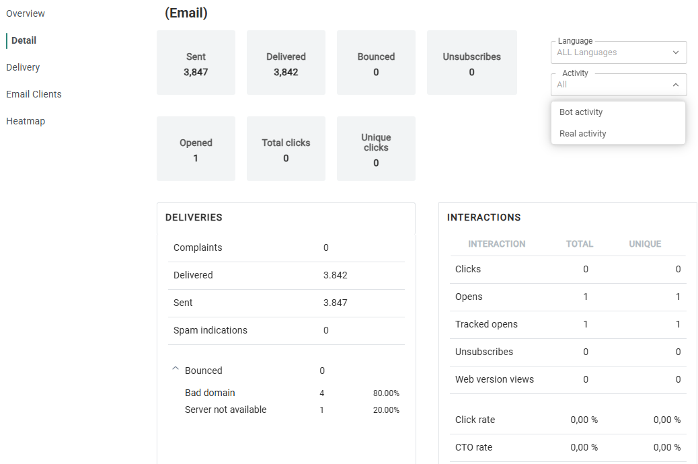Click the UNIQUE column header
The height and width of the screenshot is (464, 698).
pyautogui.click(x=645, y=244)
